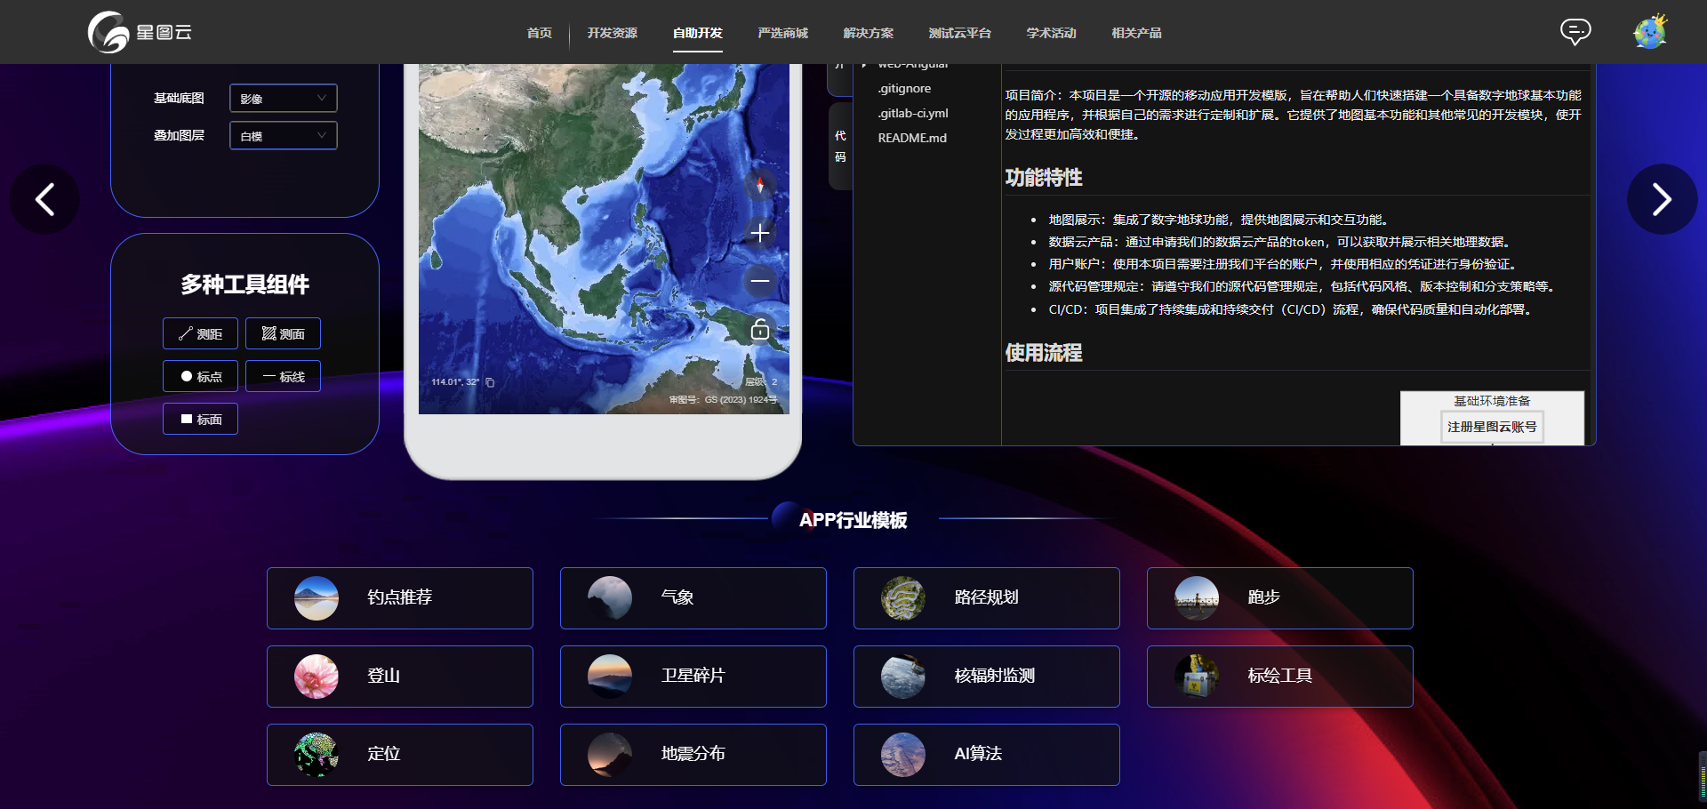The image size is (1707, 809).
Task: Click the 星图云 logo
Action: (x=140, y=32)
